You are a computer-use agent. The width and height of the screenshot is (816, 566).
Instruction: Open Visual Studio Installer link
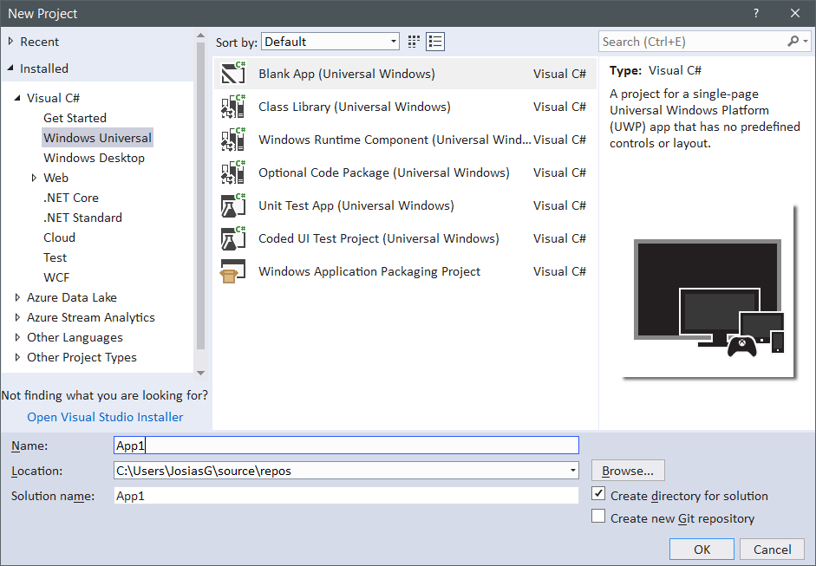click(105, 417)
